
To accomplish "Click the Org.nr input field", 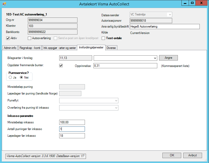I will click(x=53, y=20).
